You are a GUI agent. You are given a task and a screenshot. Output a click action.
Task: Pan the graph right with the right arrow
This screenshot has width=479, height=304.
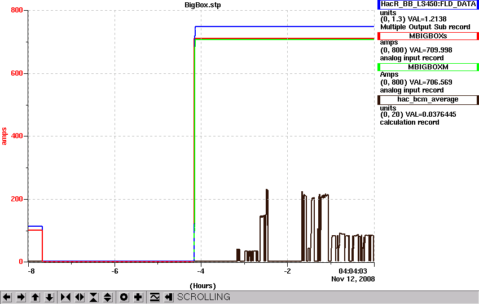pos(21,297)
